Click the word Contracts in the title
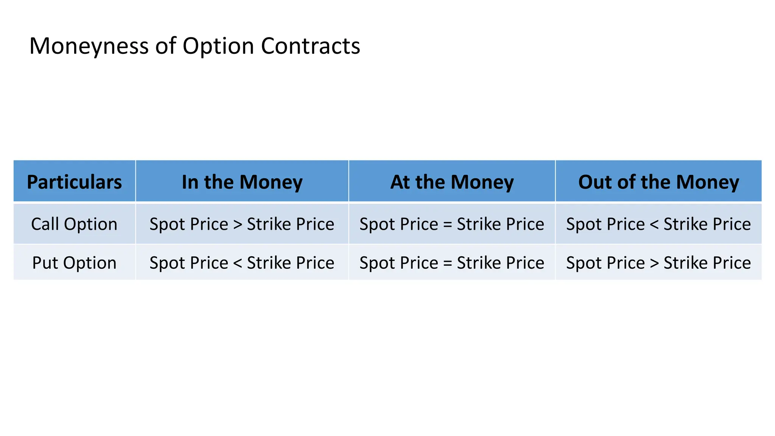 click(x=310, y=46)
